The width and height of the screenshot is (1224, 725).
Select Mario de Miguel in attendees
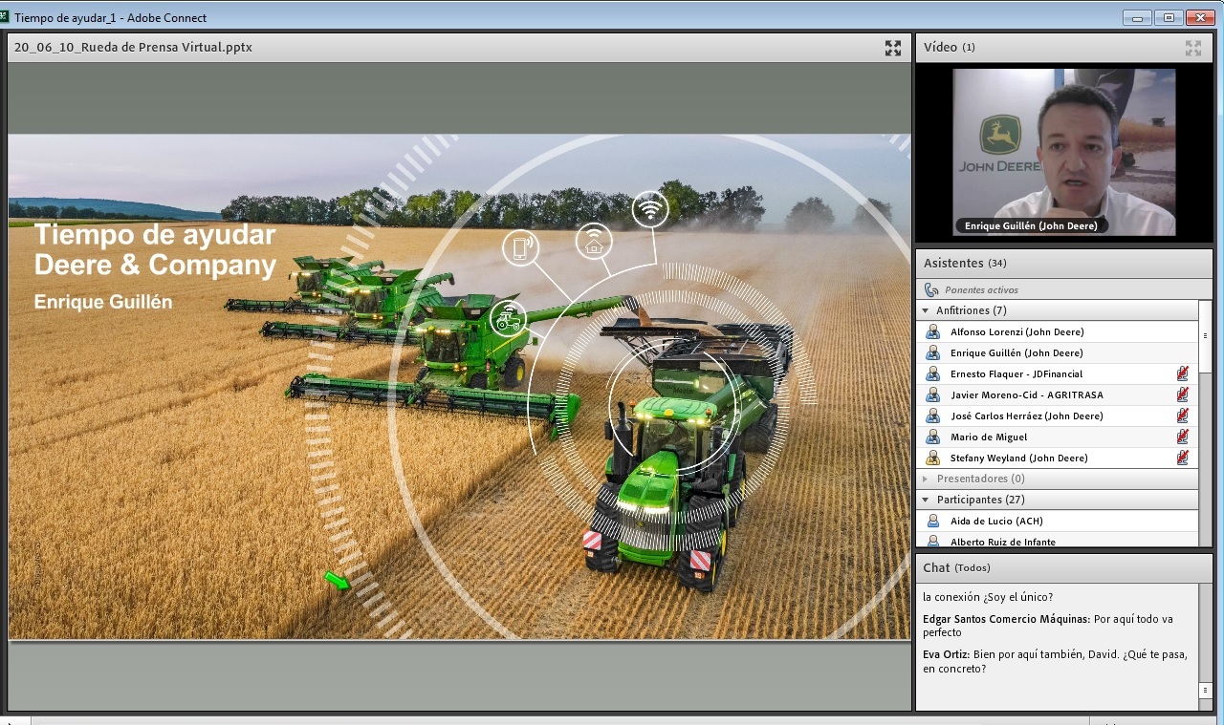pyautogui.click(x=1058, y=437)
